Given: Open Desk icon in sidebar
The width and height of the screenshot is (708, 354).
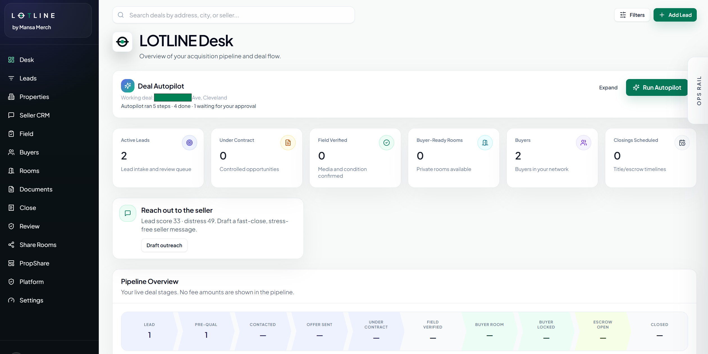Looking at the screenshot, I should [11, 60].
